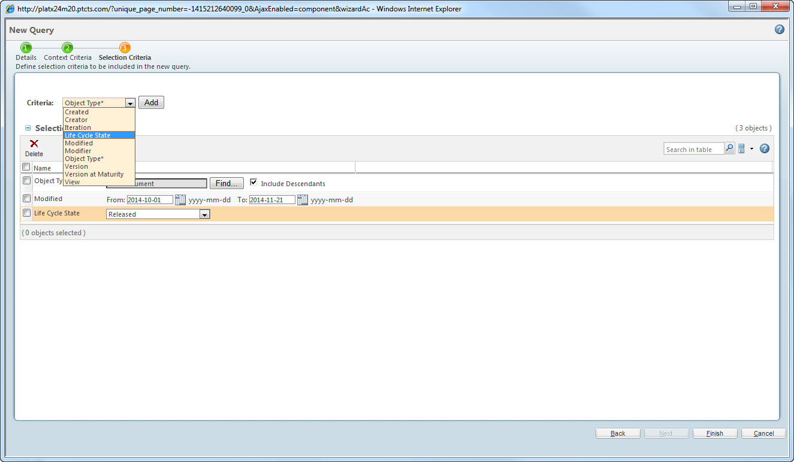Uncheck Include Descendants checkbox
Screen dimensions: 794x462
(254, 183)
